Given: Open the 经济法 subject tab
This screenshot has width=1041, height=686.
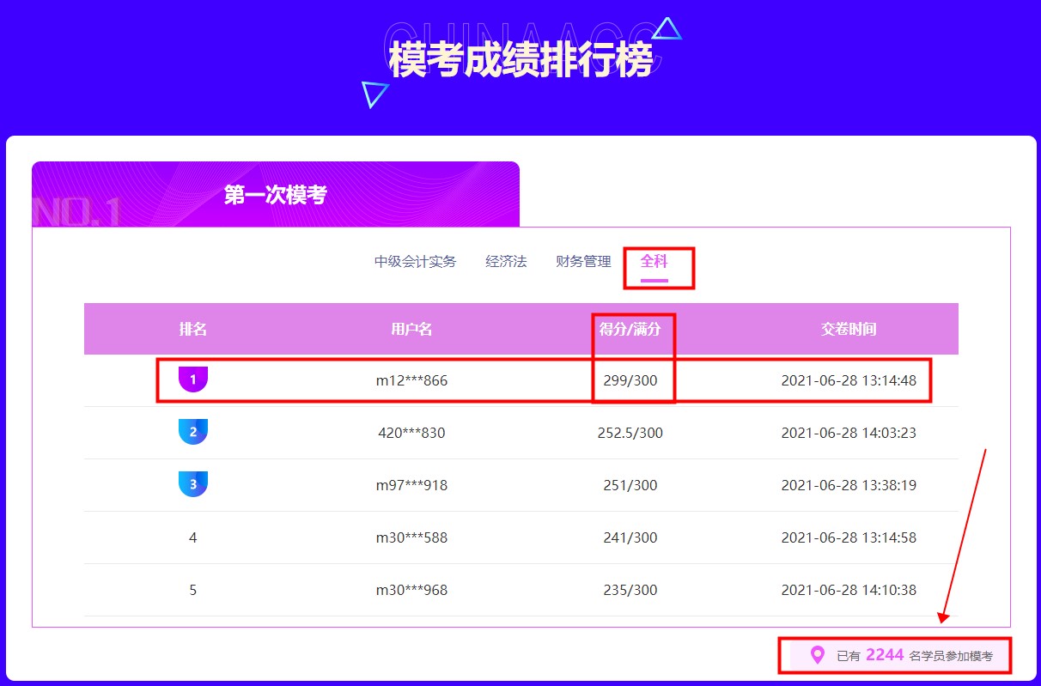Looking at the screenshot, I should (507, 262).
